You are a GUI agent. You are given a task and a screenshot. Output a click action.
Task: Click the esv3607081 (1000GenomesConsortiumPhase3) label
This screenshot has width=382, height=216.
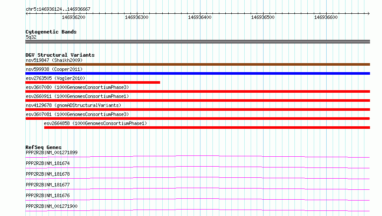[x=77, y=114]
